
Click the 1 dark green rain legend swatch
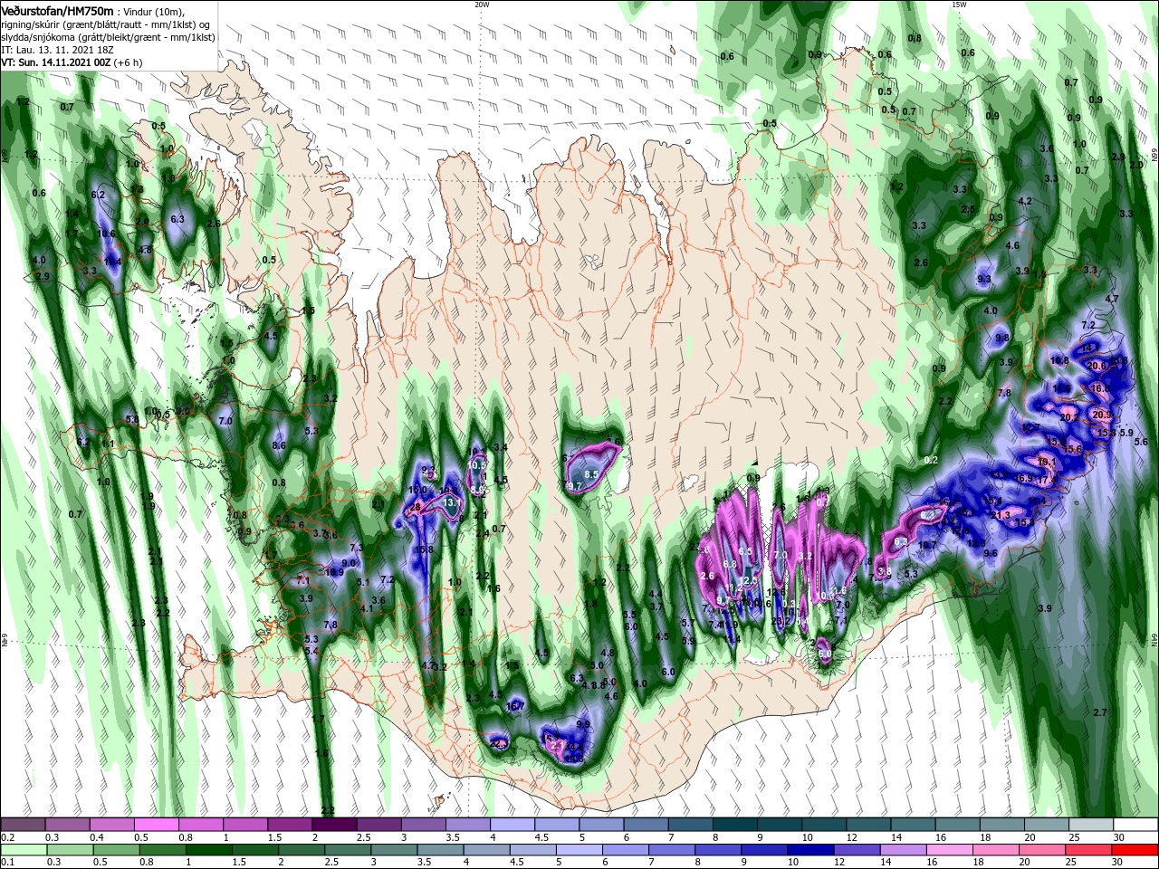(209, 850)
